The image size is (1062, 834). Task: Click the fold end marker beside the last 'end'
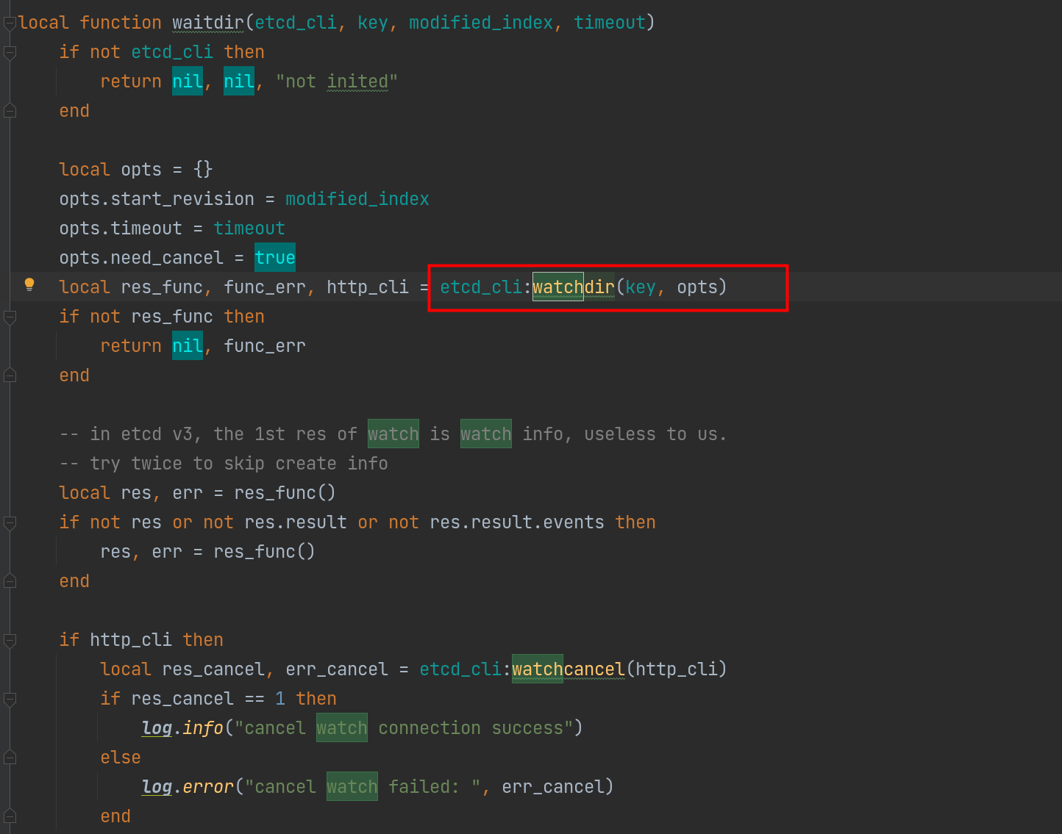[10, 816]
